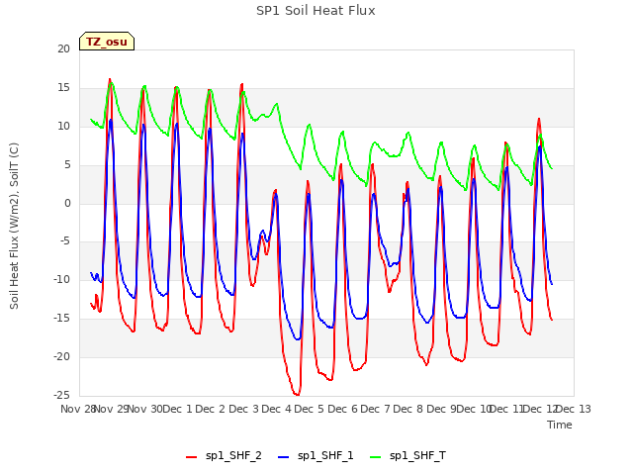Click the chart title SP1 Soil Heat Flux
The width and height of the screenshot is (633, 475).
pos(316,11)
